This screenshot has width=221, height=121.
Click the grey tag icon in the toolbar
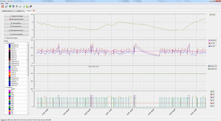pyautogui.click(x=6, y=6)
